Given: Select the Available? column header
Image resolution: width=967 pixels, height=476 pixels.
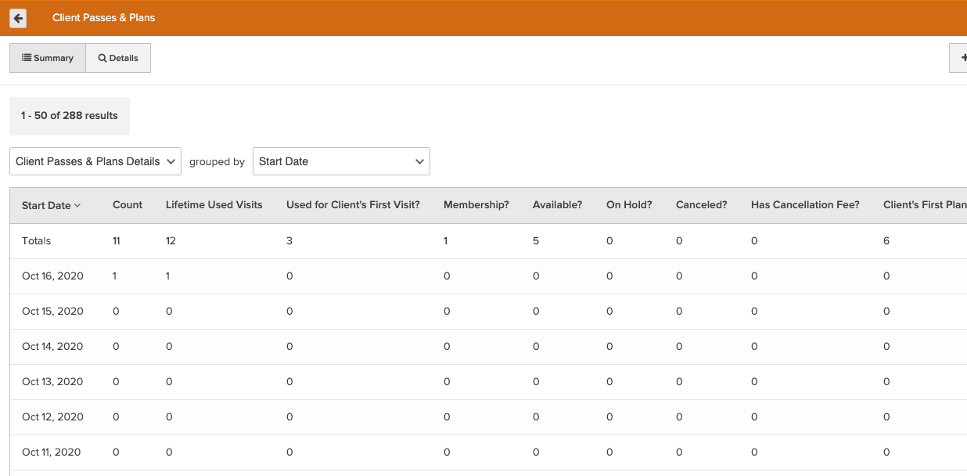Looking at the screenshot, I should tap(557, 204).
